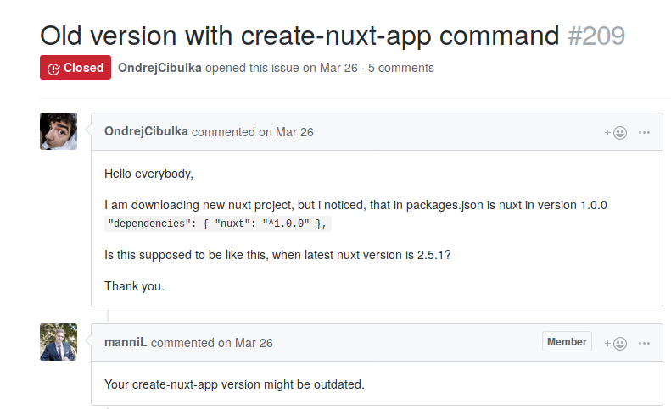Click the issue number #209
Image resolution: width=671 pixels, height=409 pixels.
(x=596, y=36)
